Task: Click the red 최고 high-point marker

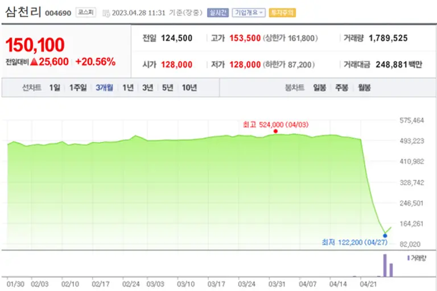Action: 275,131
